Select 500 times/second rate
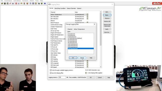 click(x=81, y=49)
